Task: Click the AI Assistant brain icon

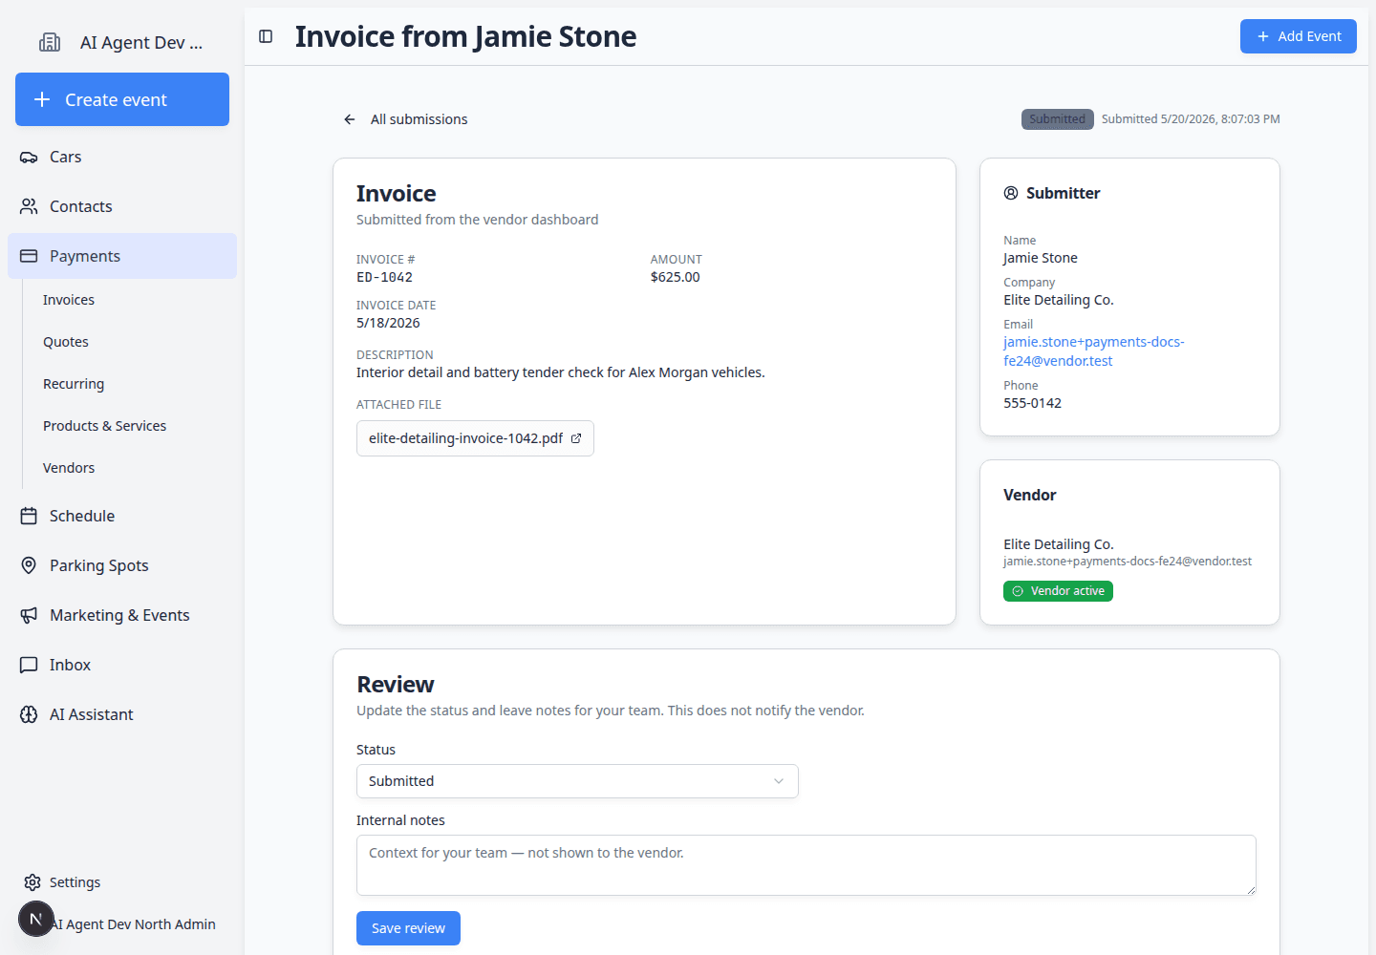Action: pyautogui.click(x=29, y=714)
